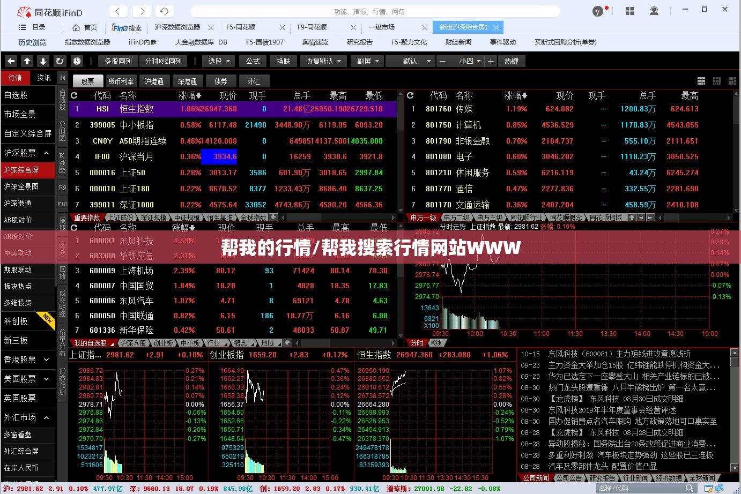
Task: Open the 默认 dropdown
Action: pyautogui.click(x=410, y=61)
